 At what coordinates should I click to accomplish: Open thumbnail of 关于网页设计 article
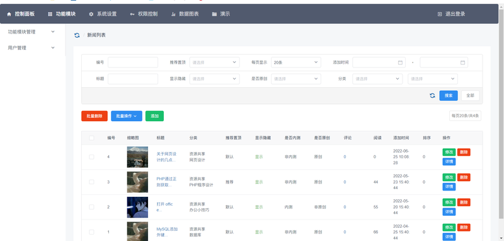tap(137, 157)
